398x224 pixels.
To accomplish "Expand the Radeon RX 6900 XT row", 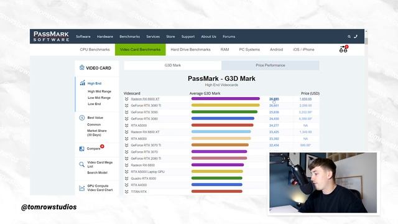I will (x=126, y=99).
